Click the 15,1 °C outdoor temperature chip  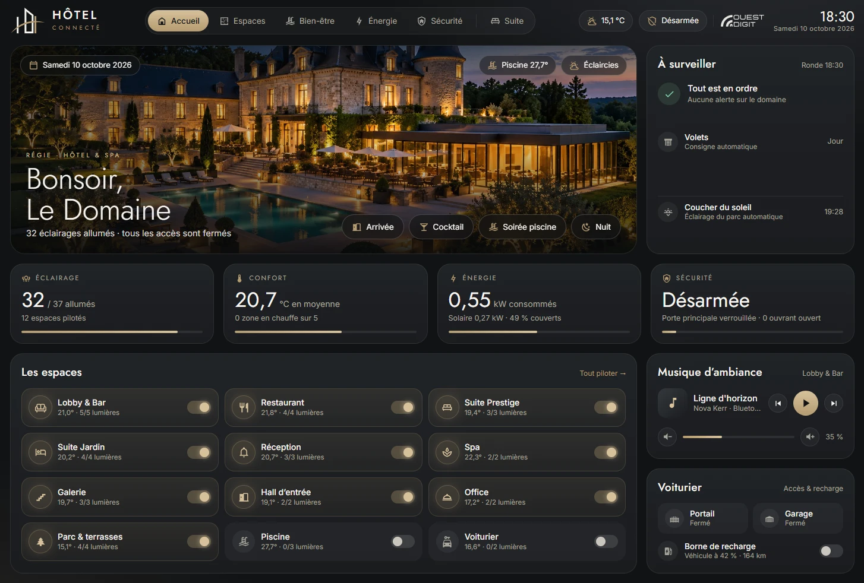606,21
